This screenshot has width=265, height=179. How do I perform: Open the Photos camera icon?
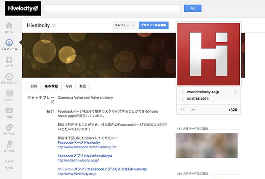(x=9, y=111)
